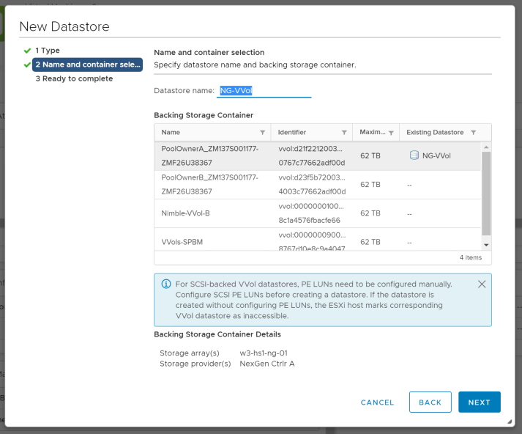Select the VVols-SPBM container row
Viewport: 522px width, 434px height.
(x=212, y=241)
